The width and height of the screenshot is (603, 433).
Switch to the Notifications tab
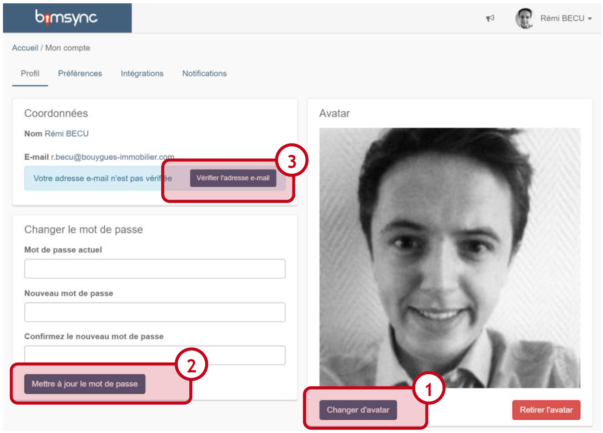point(204,74)
